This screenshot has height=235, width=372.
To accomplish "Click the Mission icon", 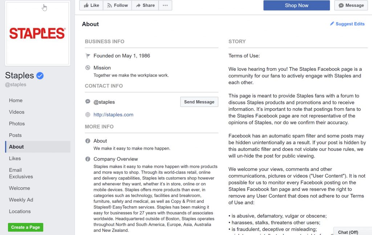I will pyautogui.click(x=88, y=68).
